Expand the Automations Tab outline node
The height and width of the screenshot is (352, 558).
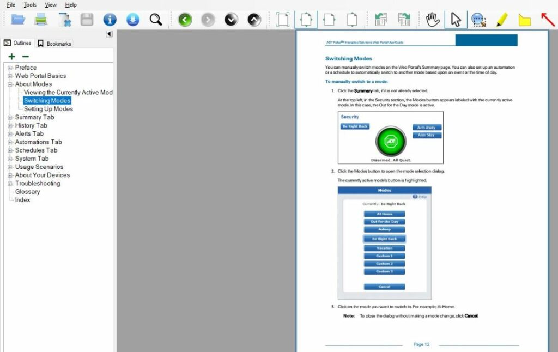pyautogui.click(x=10, y=142)
